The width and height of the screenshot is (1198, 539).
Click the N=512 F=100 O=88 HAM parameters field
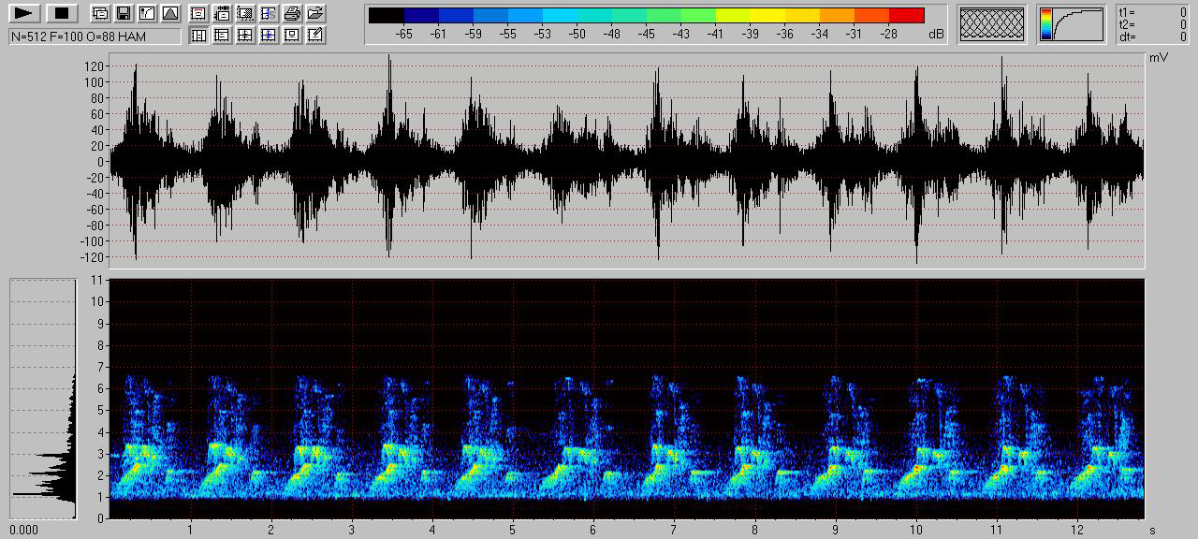(x=95, y=36)
